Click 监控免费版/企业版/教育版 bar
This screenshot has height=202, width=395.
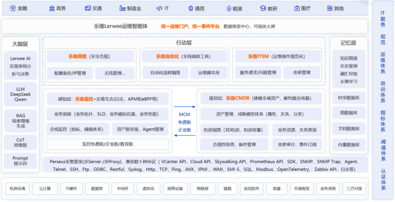click(108, 144)
